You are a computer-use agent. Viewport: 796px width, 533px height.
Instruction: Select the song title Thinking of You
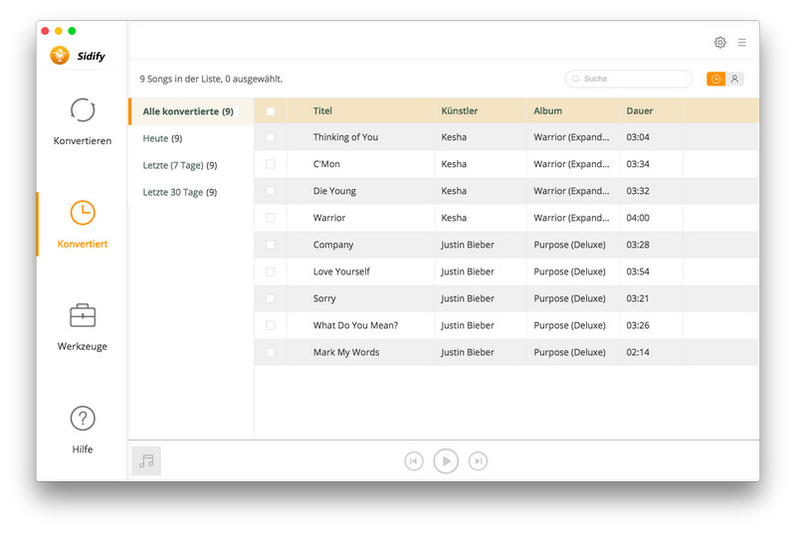click(345, 137)
